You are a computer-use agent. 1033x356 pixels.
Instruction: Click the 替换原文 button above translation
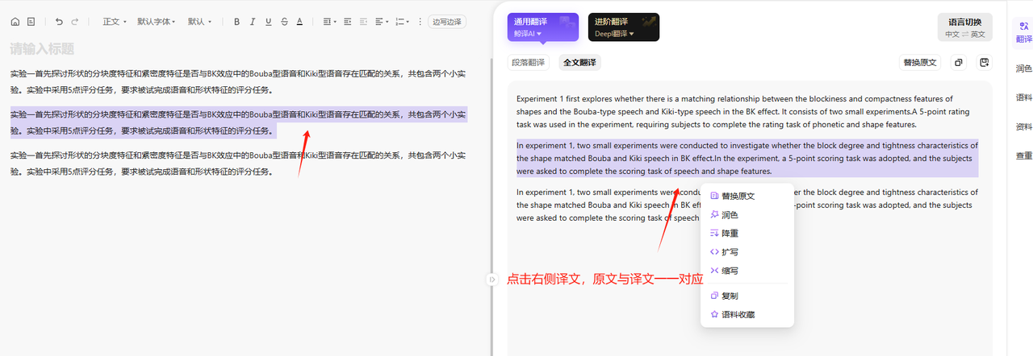tap(920, 63)
